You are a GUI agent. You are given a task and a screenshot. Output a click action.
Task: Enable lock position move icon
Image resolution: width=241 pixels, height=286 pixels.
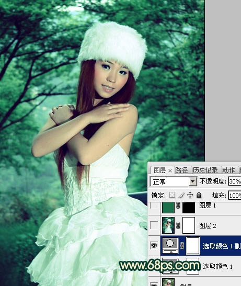(190, 195)
